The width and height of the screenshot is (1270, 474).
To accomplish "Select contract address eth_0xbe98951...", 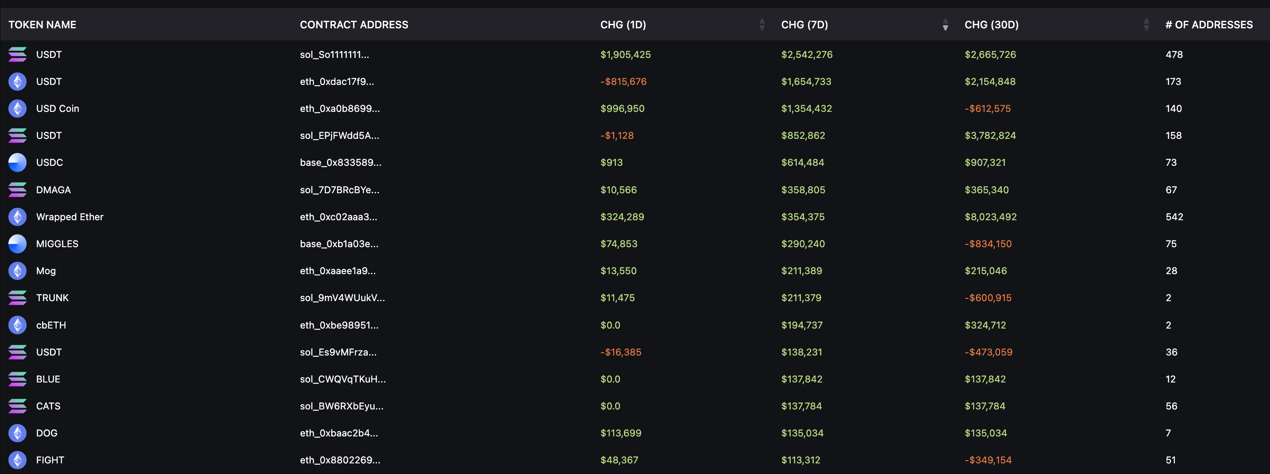I will (339, 325).
